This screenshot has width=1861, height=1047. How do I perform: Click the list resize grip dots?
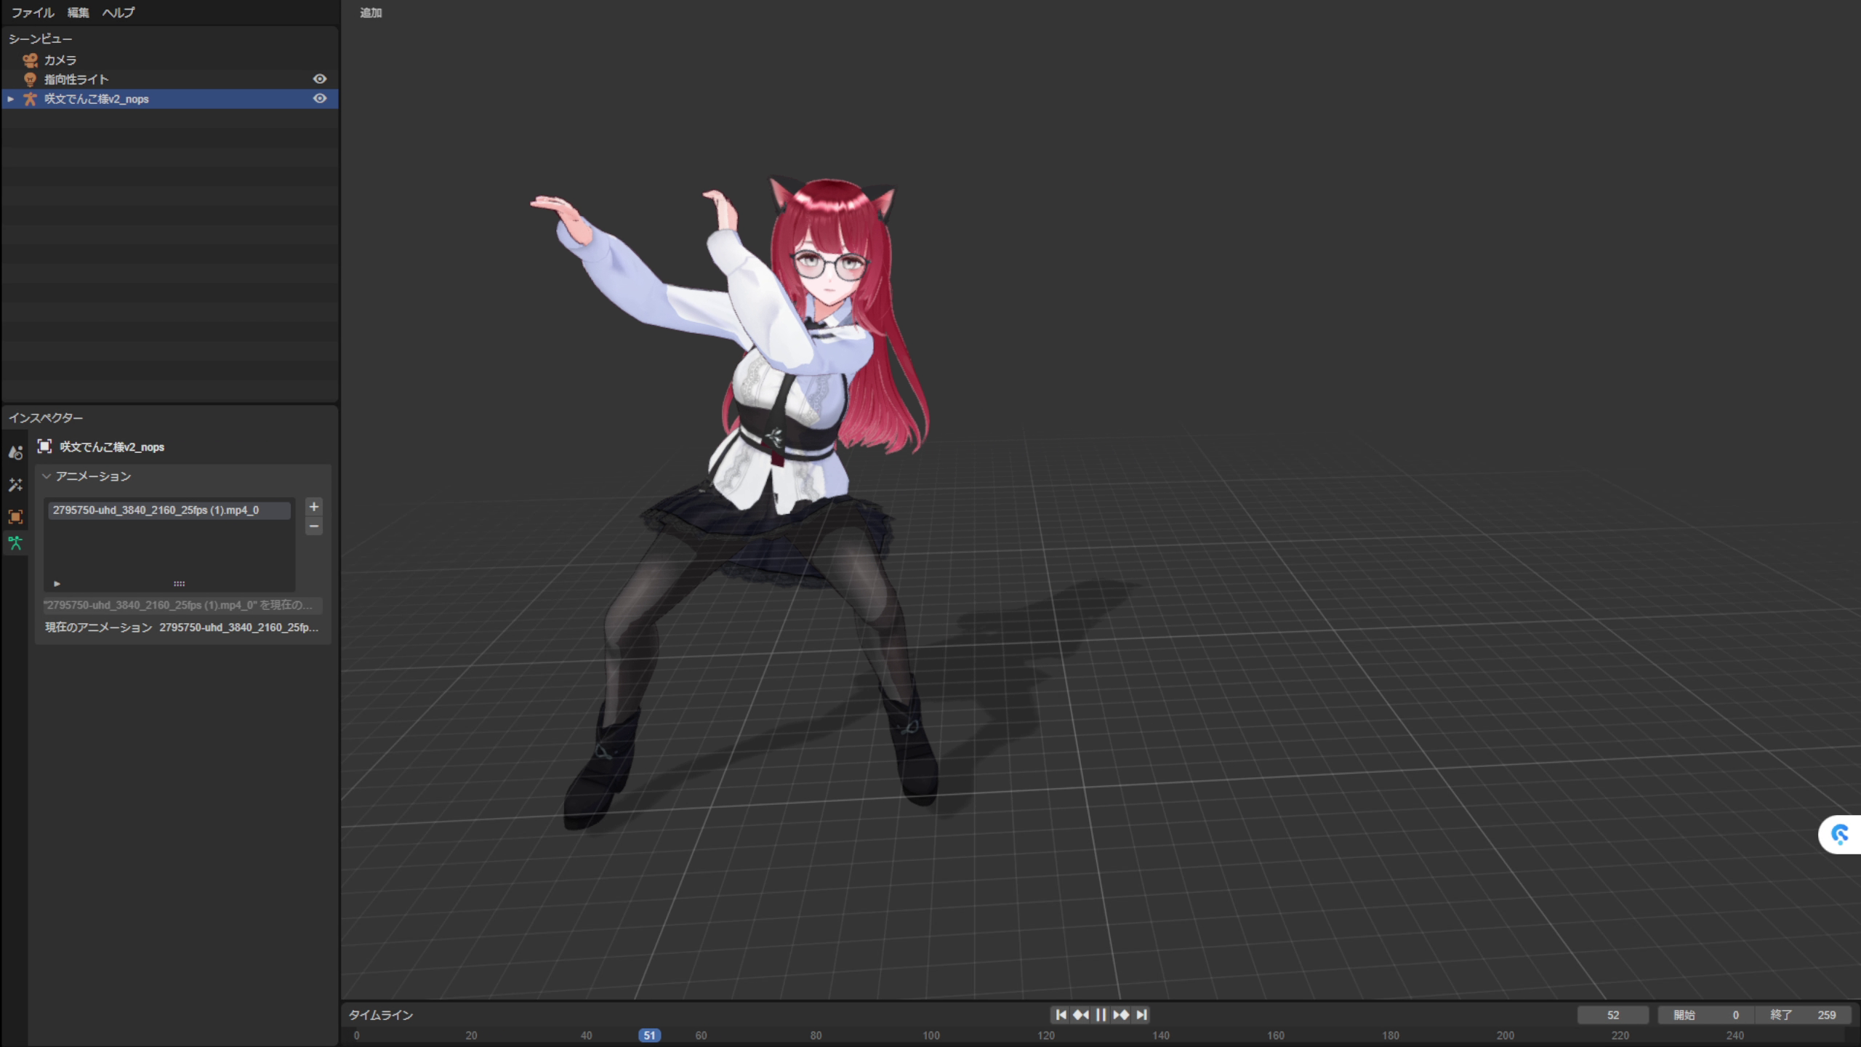pyautogui.click(x=179, y=584)
